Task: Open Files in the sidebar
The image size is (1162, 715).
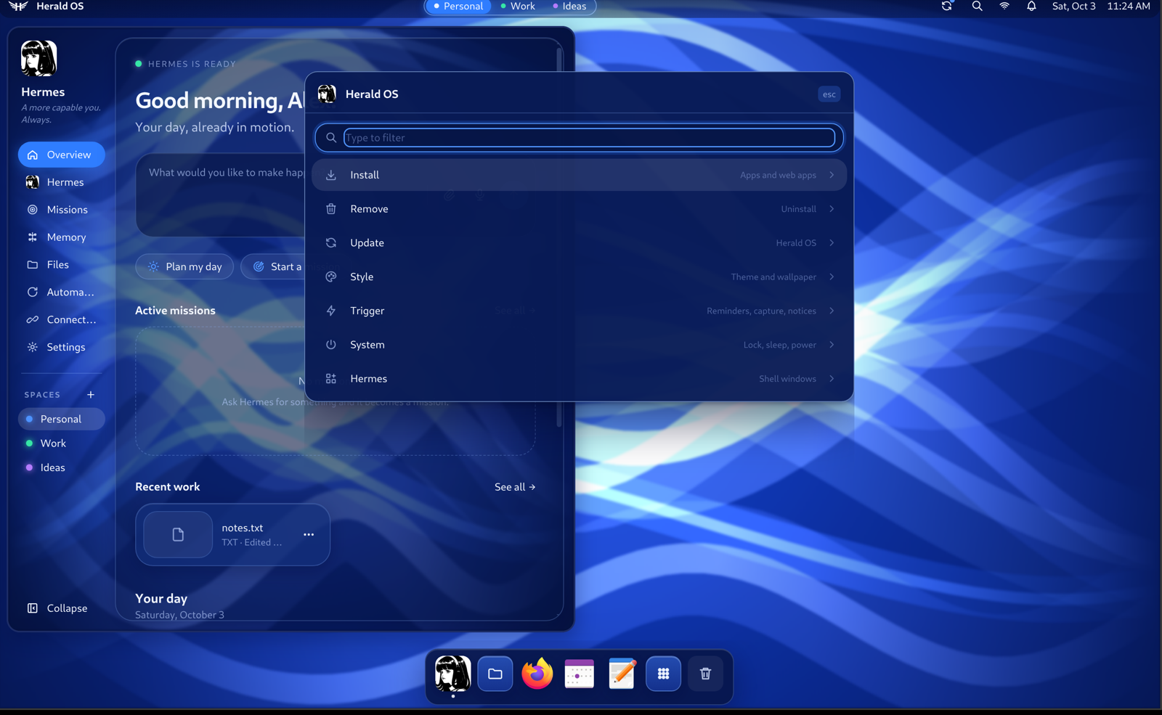Action: [x=62, y=265]
